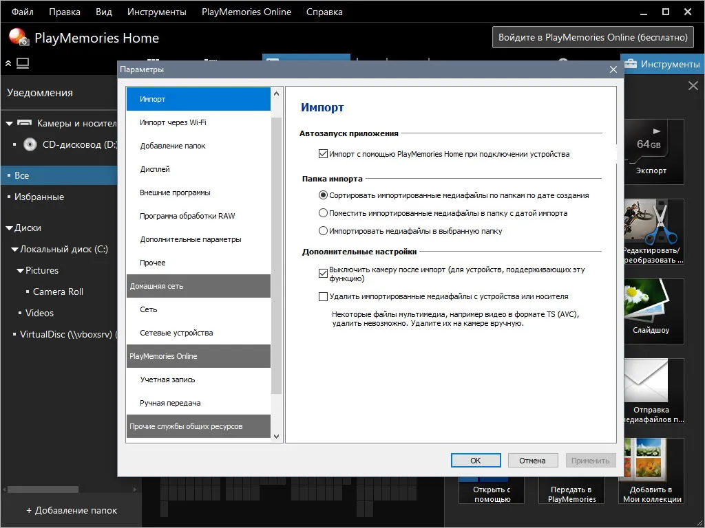Click the Tools briefcase icon
Image resolution: width=705 pixels, height=528 pixels.
(631, 64)
